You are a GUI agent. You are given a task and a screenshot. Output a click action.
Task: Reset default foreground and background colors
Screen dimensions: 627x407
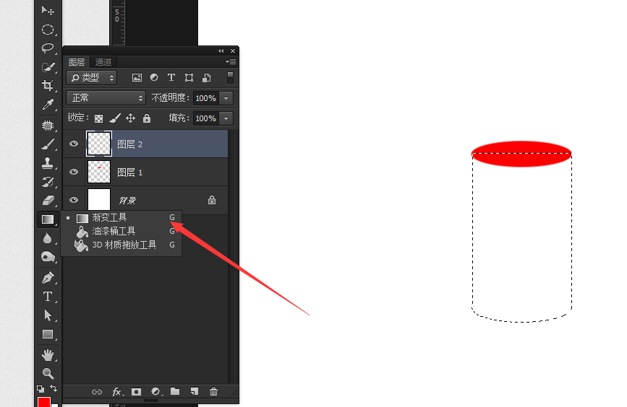coord(40,388)
